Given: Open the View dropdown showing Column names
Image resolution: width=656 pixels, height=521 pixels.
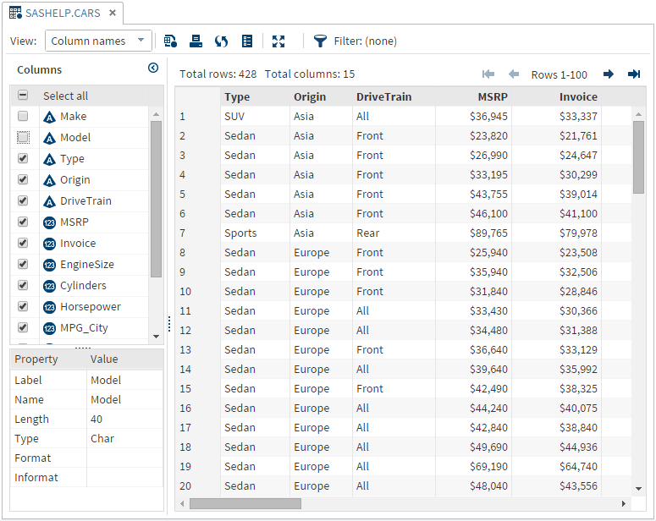Looking at the screenshot, I should point(98,41).
